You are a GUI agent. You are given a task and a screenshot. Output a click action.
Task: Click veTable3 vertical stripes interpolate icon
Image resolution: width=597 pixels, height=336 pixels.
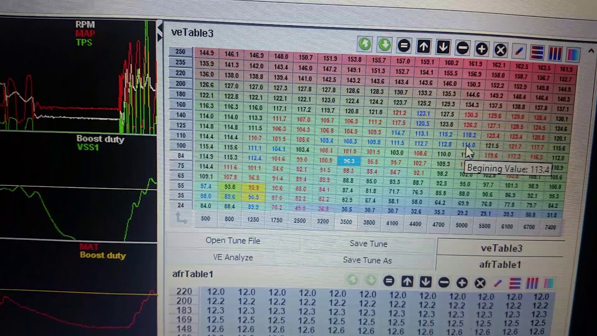tap(555, 54)
